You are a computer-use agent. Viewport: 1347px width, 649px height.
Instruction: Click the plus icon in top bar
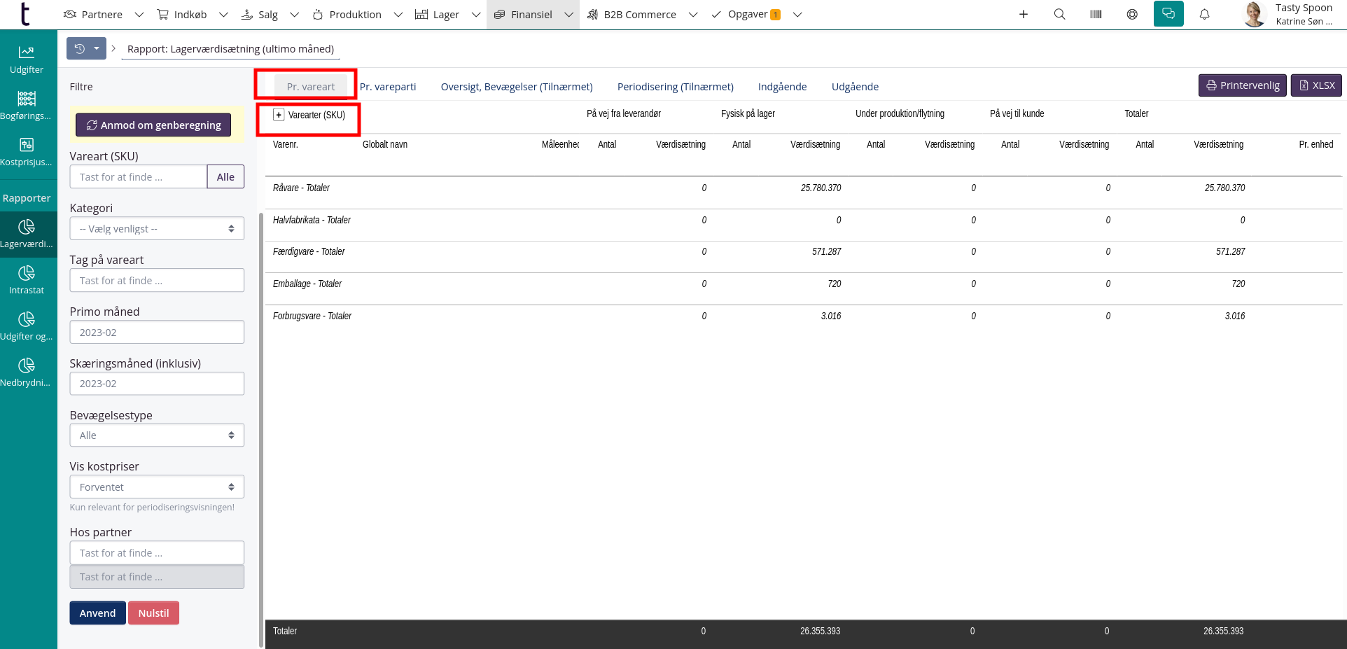tap(1023, 14)
